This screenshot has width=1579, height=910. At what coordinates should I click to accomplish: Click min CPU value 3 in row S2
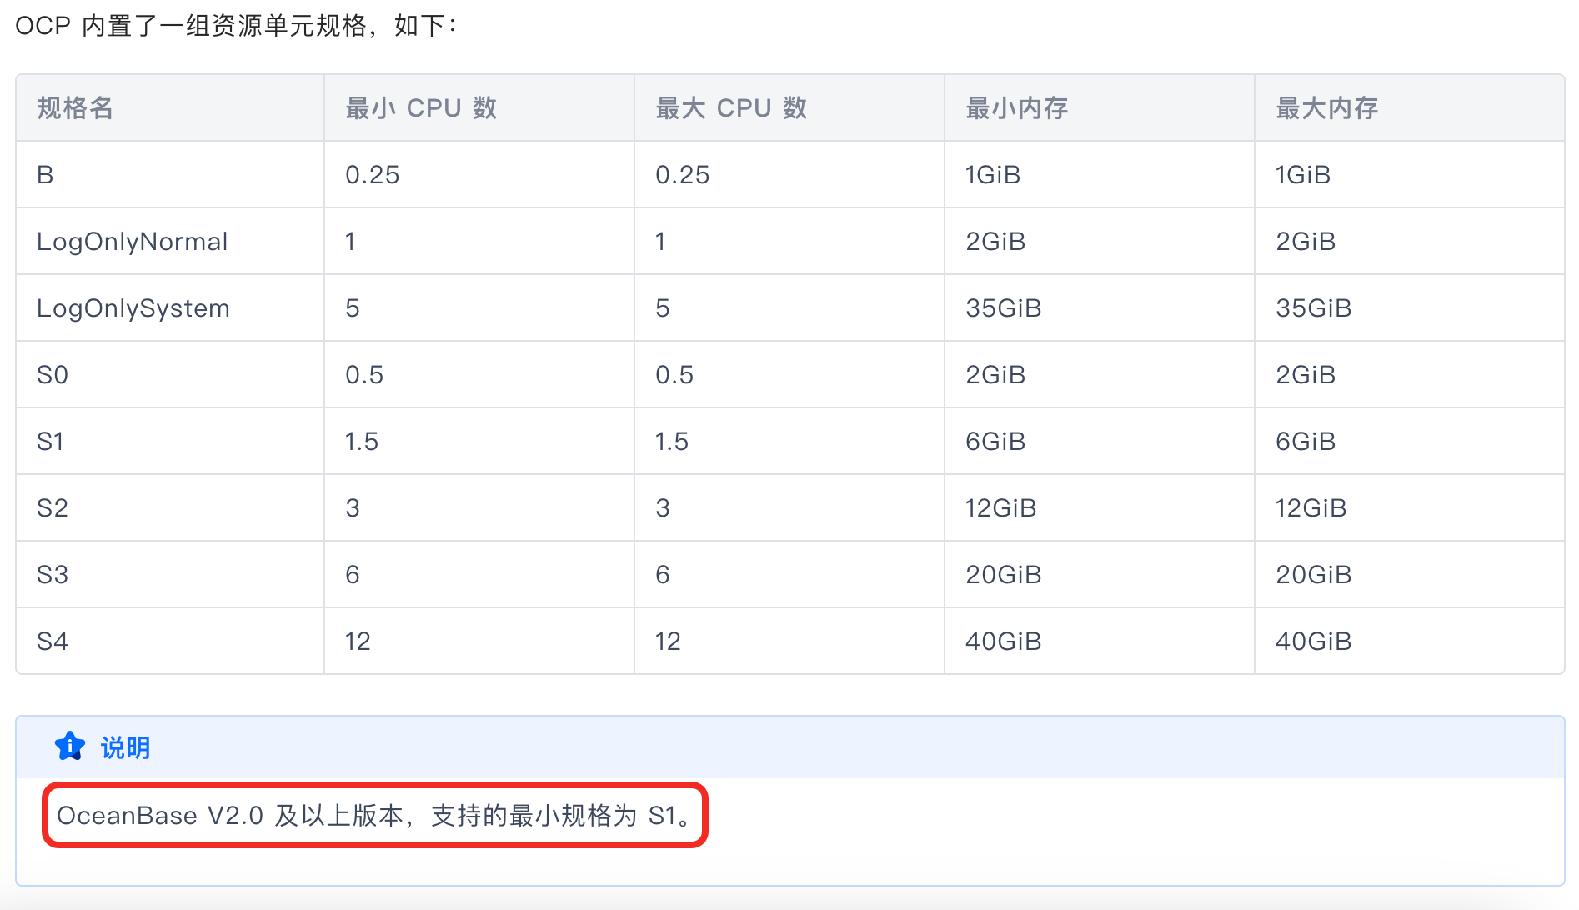pyautogui.click(x=353, y=508)
